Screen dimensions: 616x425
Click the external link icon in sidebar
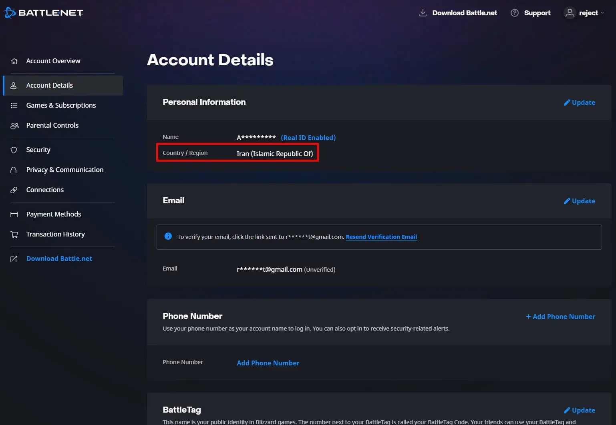[14, 259]
